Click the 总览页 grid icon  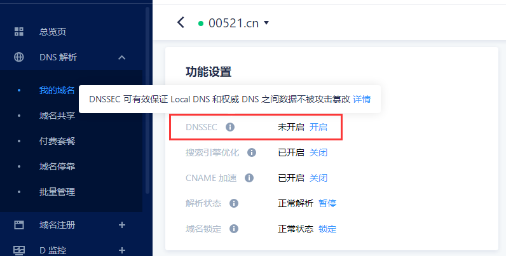coord(19,32)
